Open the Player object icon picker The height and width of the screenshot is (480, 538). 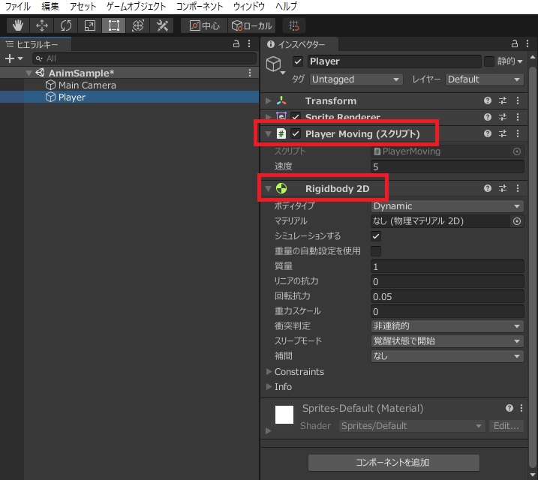(x=275, y=64)
